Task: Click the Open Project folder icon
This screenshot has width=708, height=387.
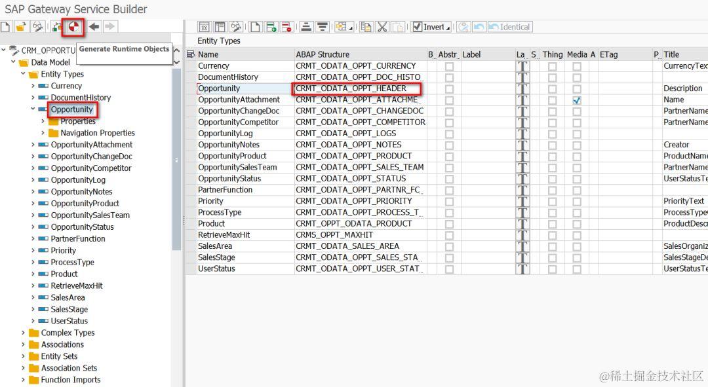Action: 21,27
